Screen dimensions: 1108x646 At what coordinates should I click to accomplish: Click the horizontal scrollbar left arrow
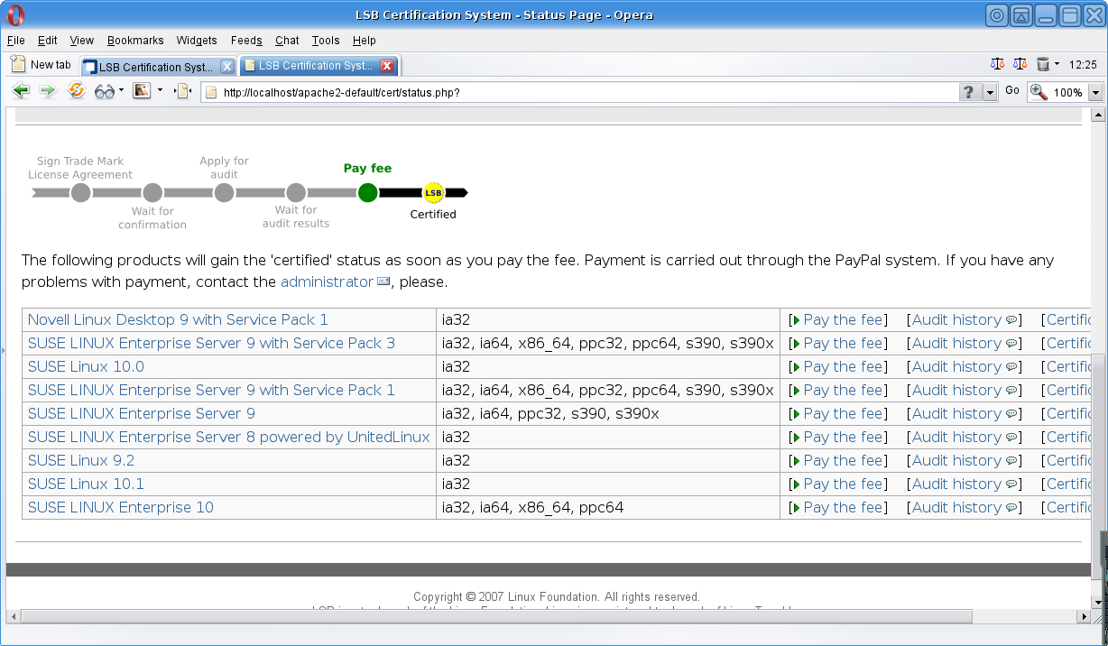[x=13, y=616]
